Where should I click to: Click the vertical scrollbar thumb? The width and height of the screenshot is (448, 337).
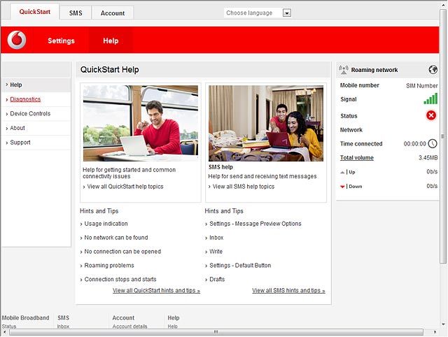[x=443, y=136]
